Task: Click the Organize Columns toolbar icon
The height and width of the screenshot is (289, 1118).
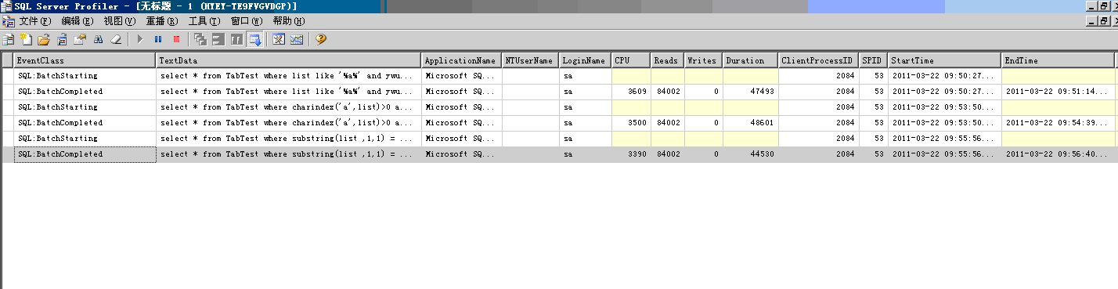Action: click(200, 39)
